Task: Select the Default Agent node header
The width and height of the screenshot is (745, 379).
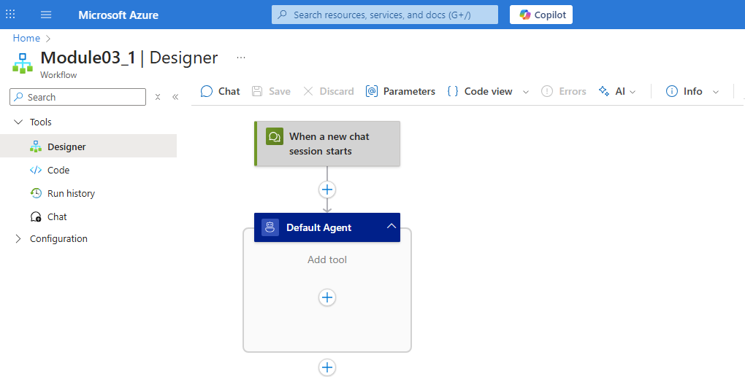Action: click(x=327, y=227)
